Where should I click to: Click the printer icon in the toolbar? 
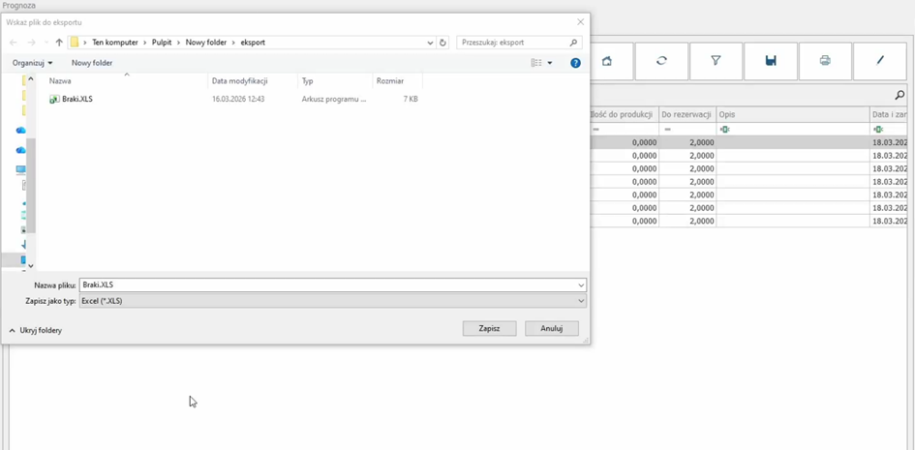pyautogui.click(x=825, y=61)
